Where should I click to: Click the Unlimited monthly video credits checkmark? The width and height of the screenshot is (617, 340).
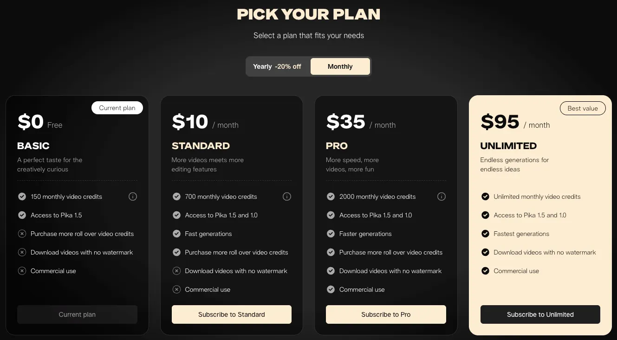coord(485,196)
